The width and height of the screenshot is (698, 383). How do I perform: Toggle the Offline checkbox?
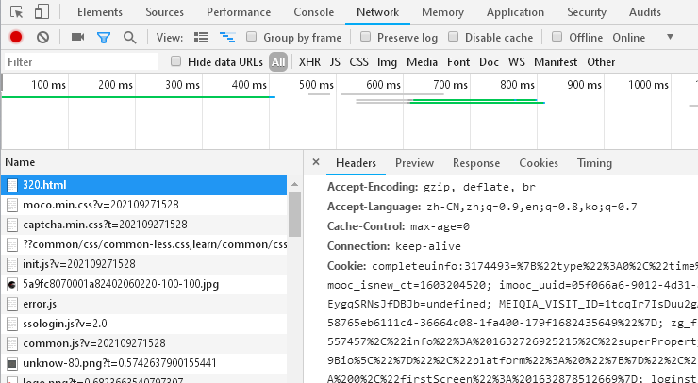tap(557, 37)
